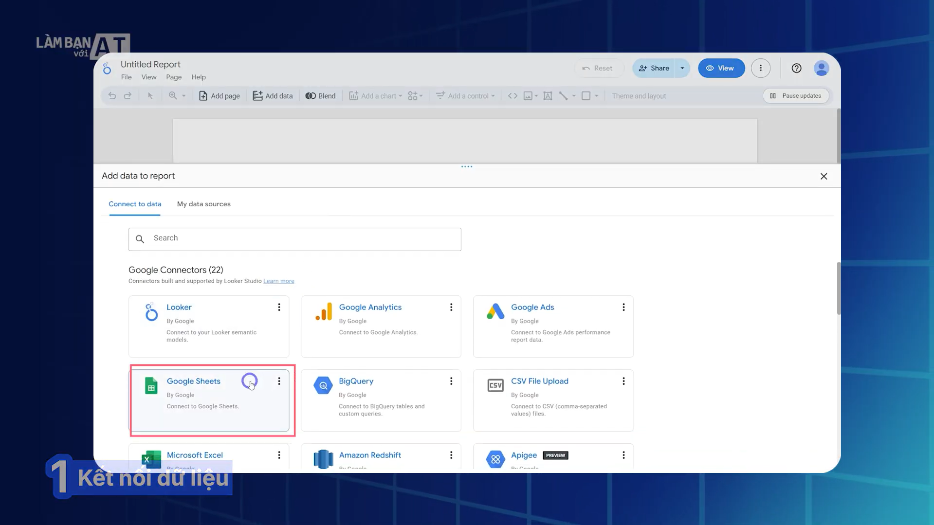934x525 pixels.
Task: Click the BigQuery connector icon
Action: click(x=323, y=385)
